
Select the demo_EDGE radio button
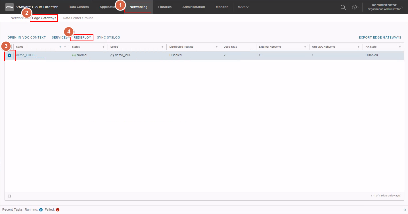(x=9, y=55)
